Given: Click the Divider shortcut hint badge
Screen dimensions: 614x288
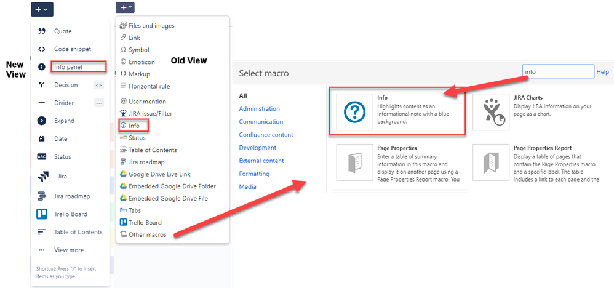Looking at the screenshot, I should point(98,103).
